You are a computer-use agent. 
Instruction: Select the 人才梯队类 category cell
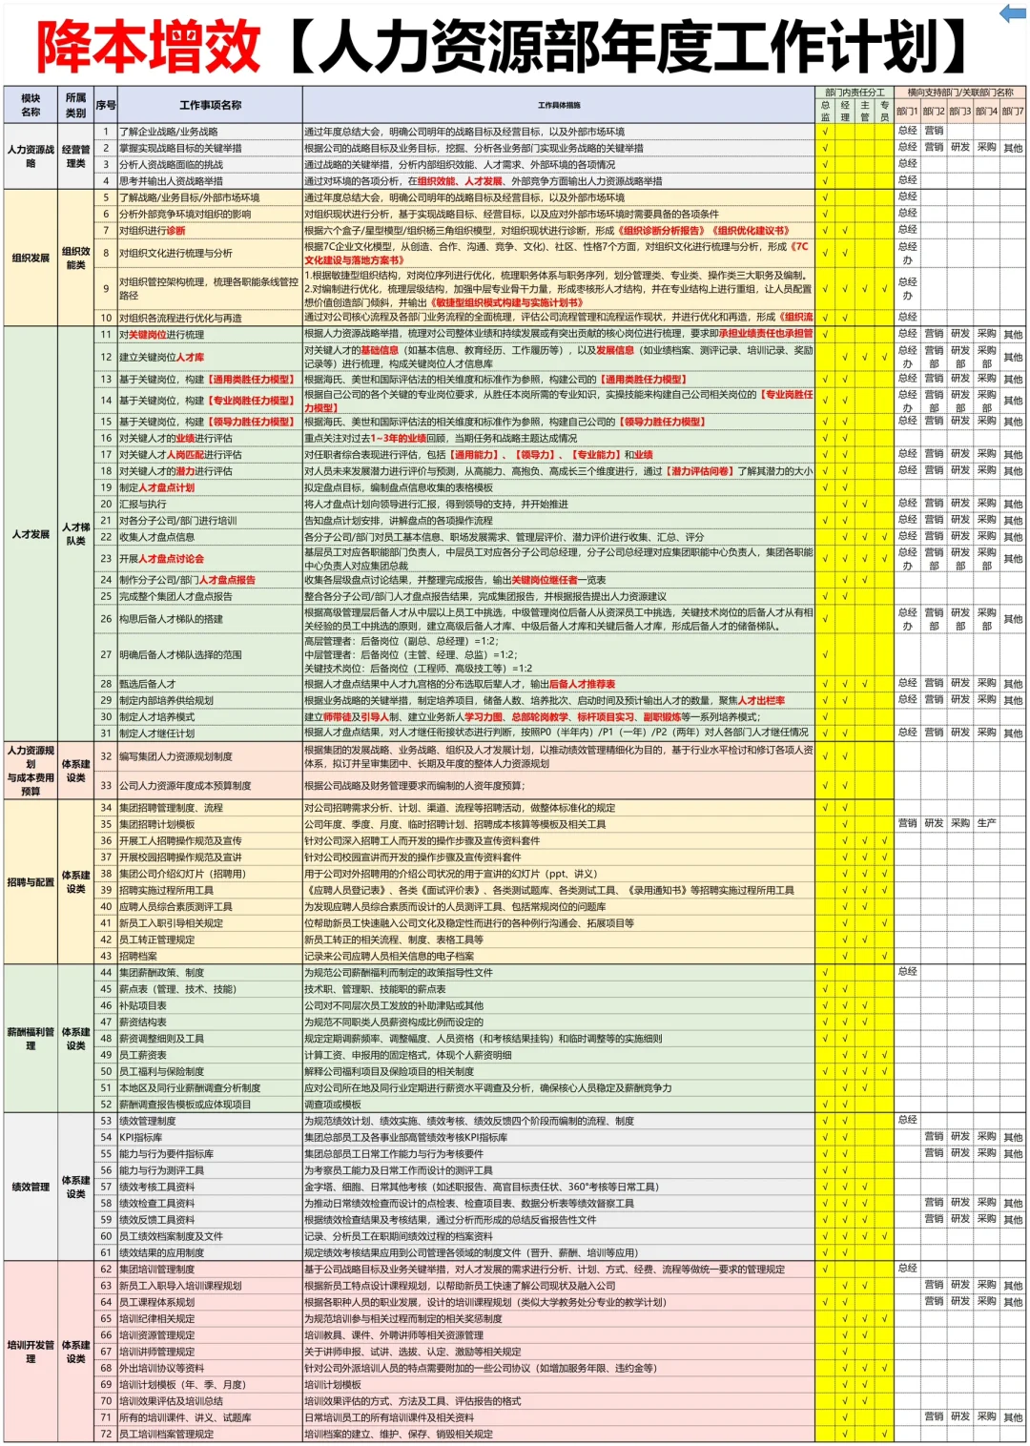(x=76, y=534)
